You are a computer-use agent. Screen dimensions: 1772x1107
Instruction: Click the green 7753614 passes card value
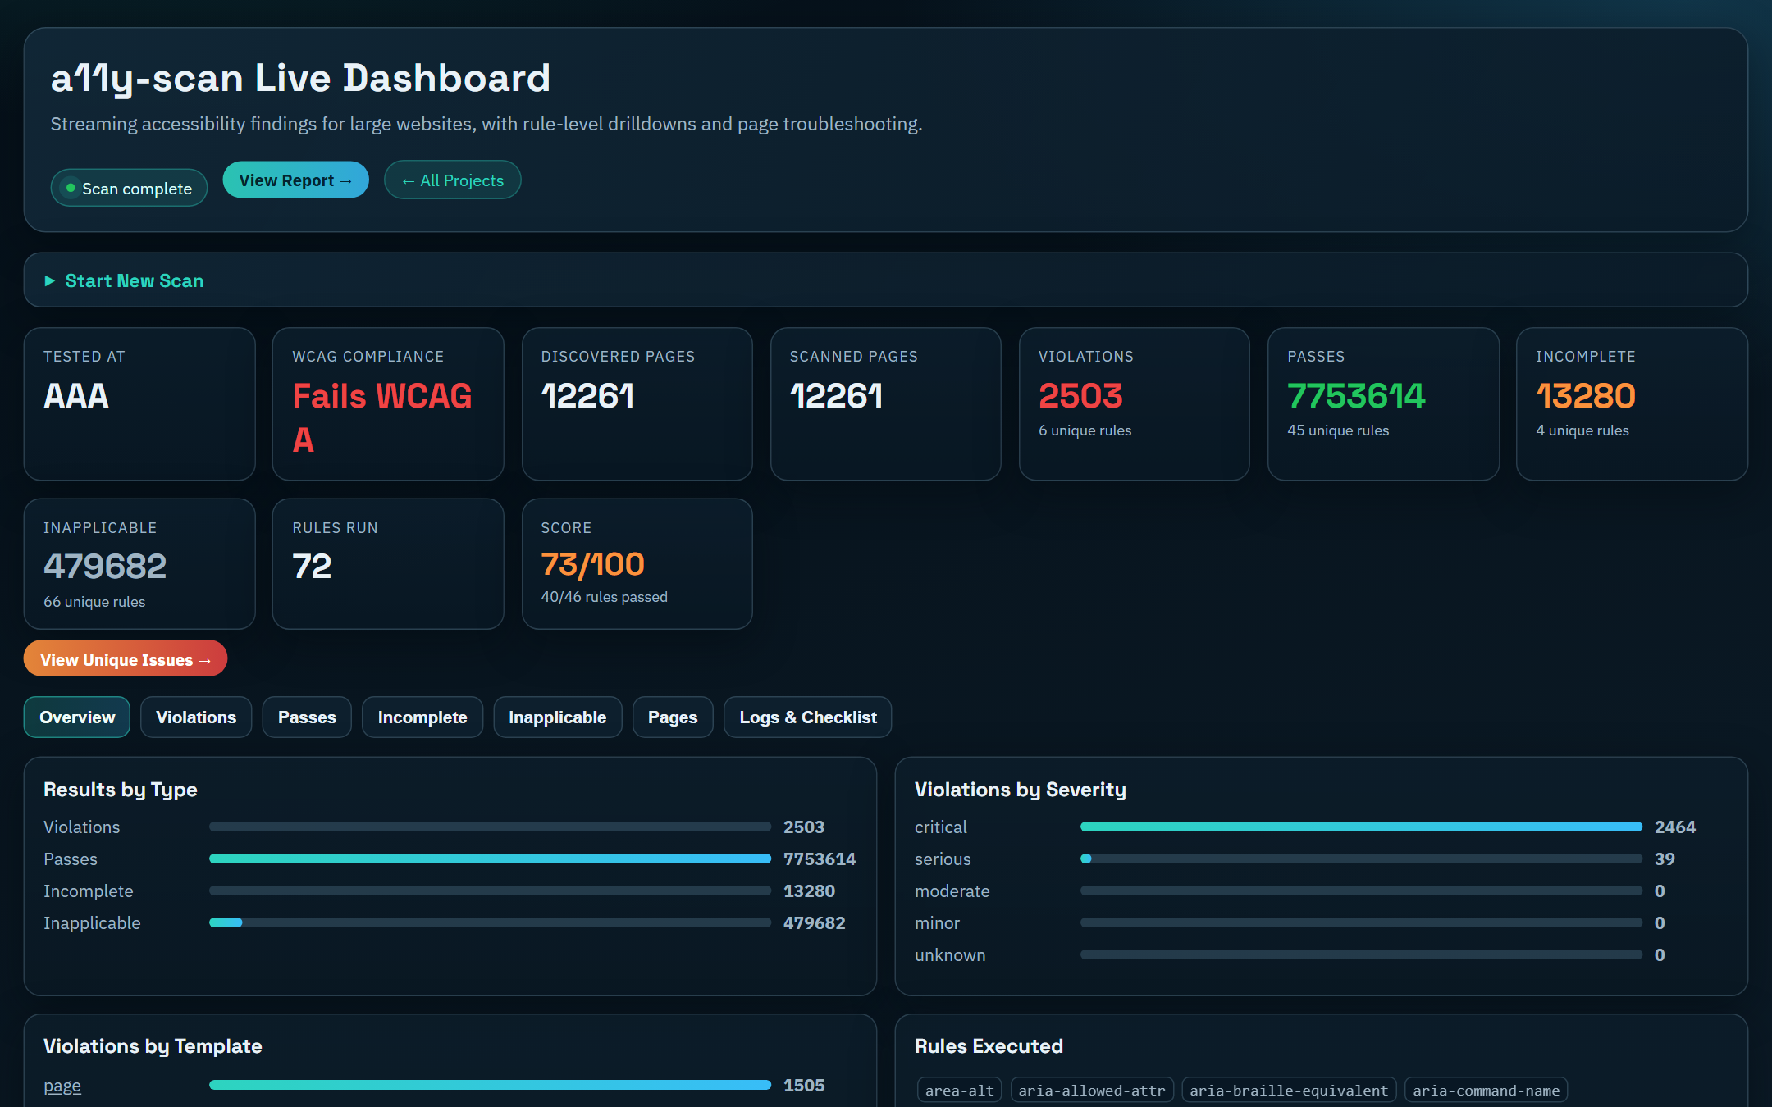(x=1356, y=396)
